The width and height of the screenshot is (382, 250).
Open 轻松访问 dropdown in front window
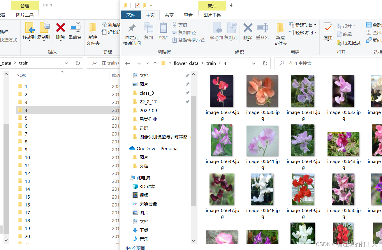point(315,33)
